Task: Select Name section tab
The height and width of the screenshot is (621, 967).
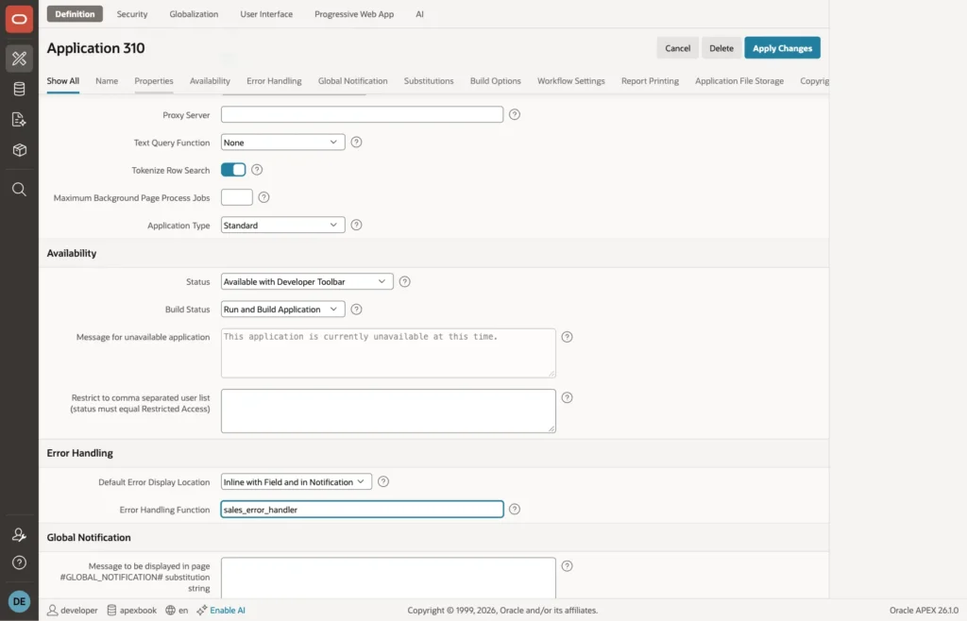Action: [x=107, y=81]
